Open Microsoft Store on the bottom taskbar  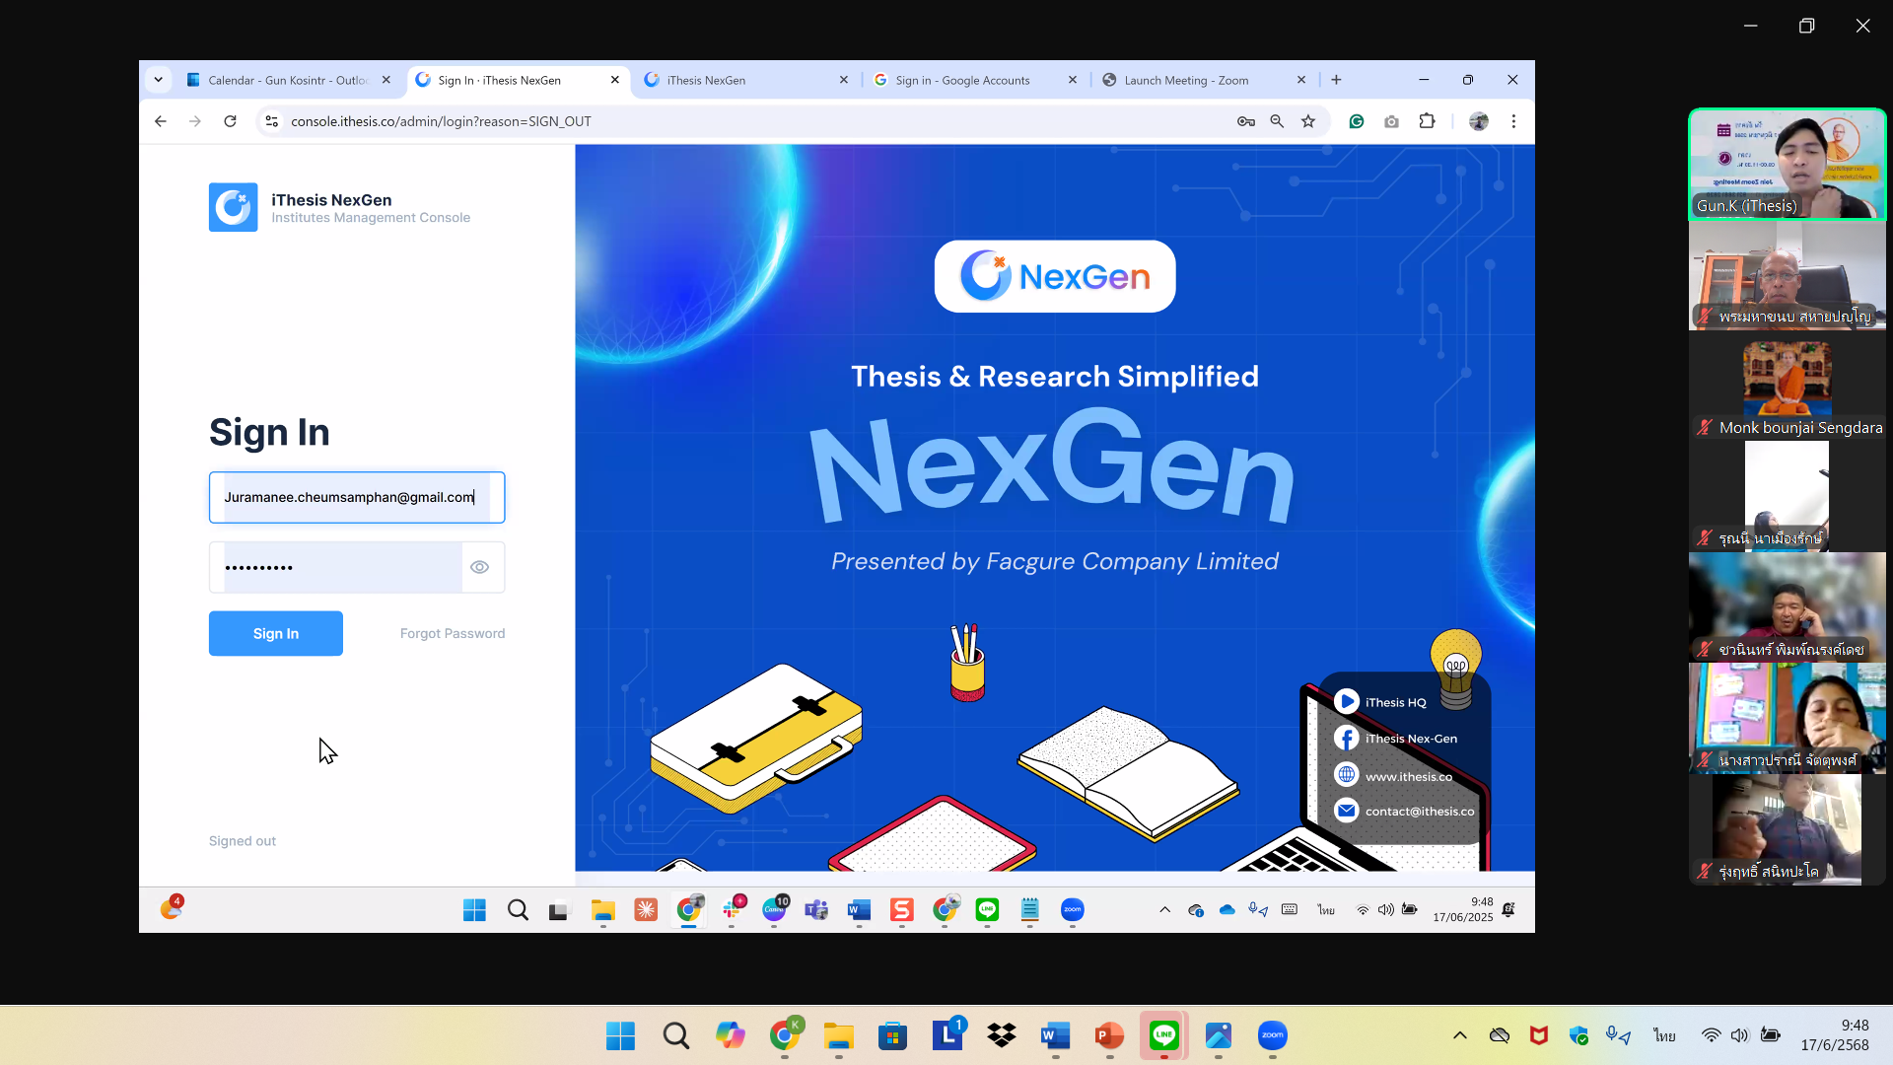893,1036
